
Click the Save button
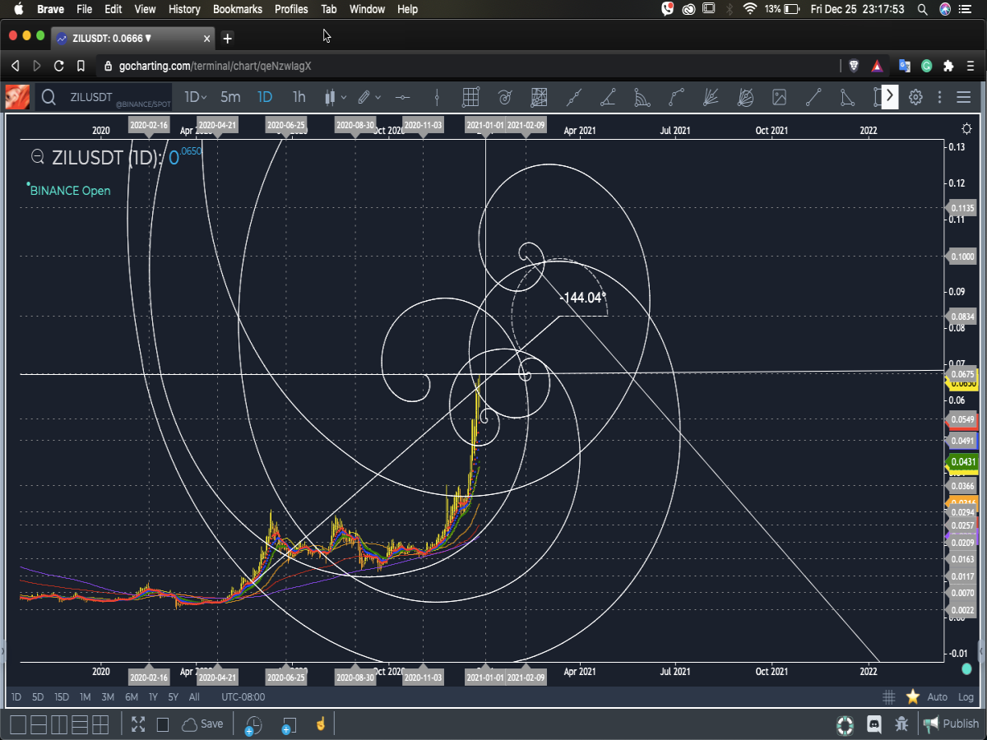point(202,724)
